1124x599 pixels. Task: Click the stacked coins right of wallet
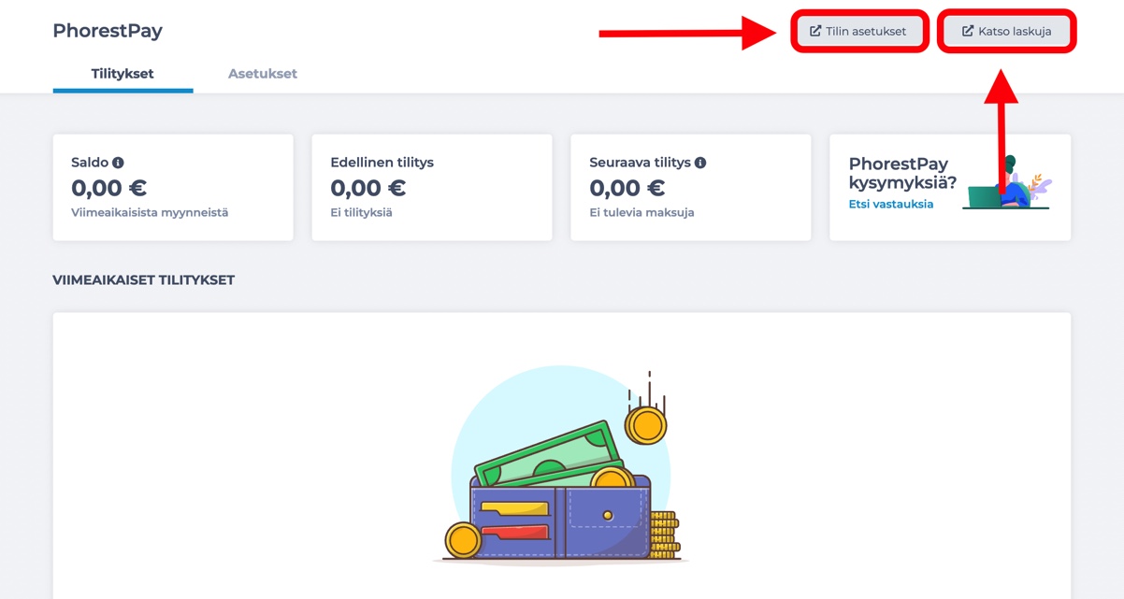(x=664, y=535)
